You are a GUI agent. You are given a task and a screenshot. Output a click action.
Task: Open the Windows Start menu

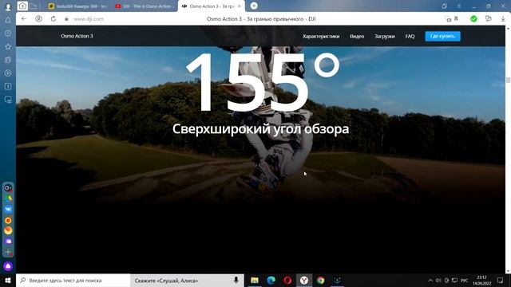tap(8, 280)
